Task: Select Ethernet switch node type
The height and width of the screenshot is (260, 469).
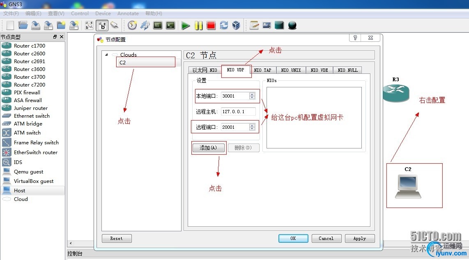Action: click(32, 116)
